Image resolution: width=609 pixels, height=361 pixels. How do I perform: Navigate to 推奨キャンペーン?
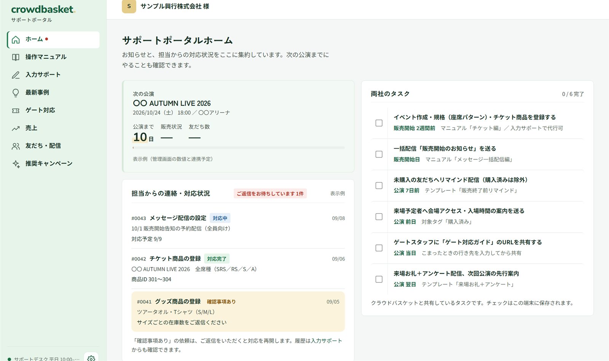(x=53, y=164)
